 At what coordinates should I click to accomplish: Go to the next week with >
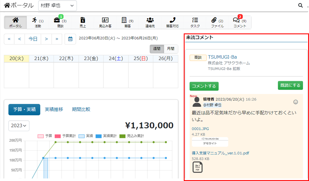[46, 39]
